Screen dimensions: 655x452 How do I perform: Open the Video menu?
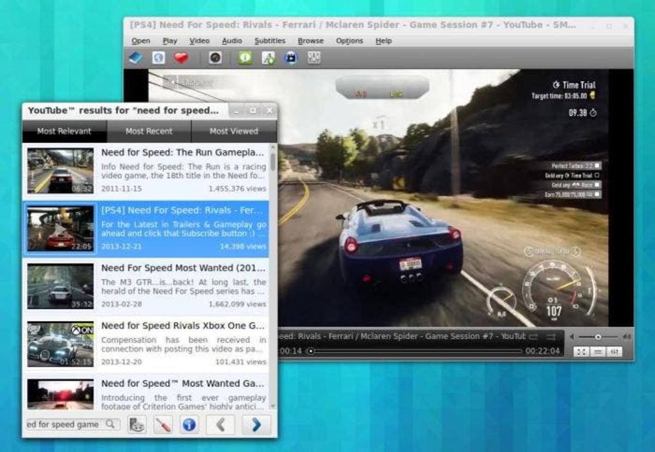[199, 41]
